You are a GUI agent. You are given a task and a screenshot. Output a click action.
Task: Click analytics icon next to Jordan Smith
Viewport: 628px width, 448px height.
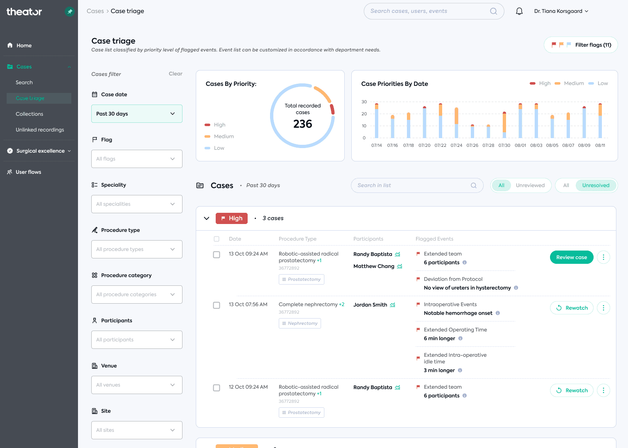pos(392,305)
